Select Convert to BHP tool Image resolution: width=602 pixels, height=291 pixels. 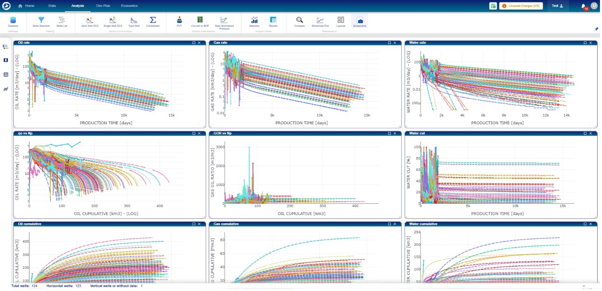point(200,21)
